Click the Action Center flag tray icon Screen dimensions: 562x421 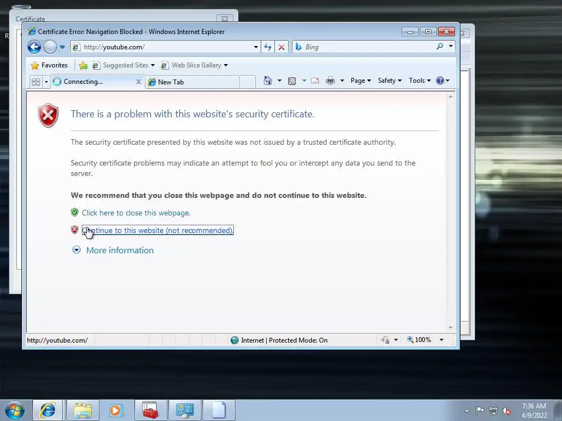pos(480,410)
